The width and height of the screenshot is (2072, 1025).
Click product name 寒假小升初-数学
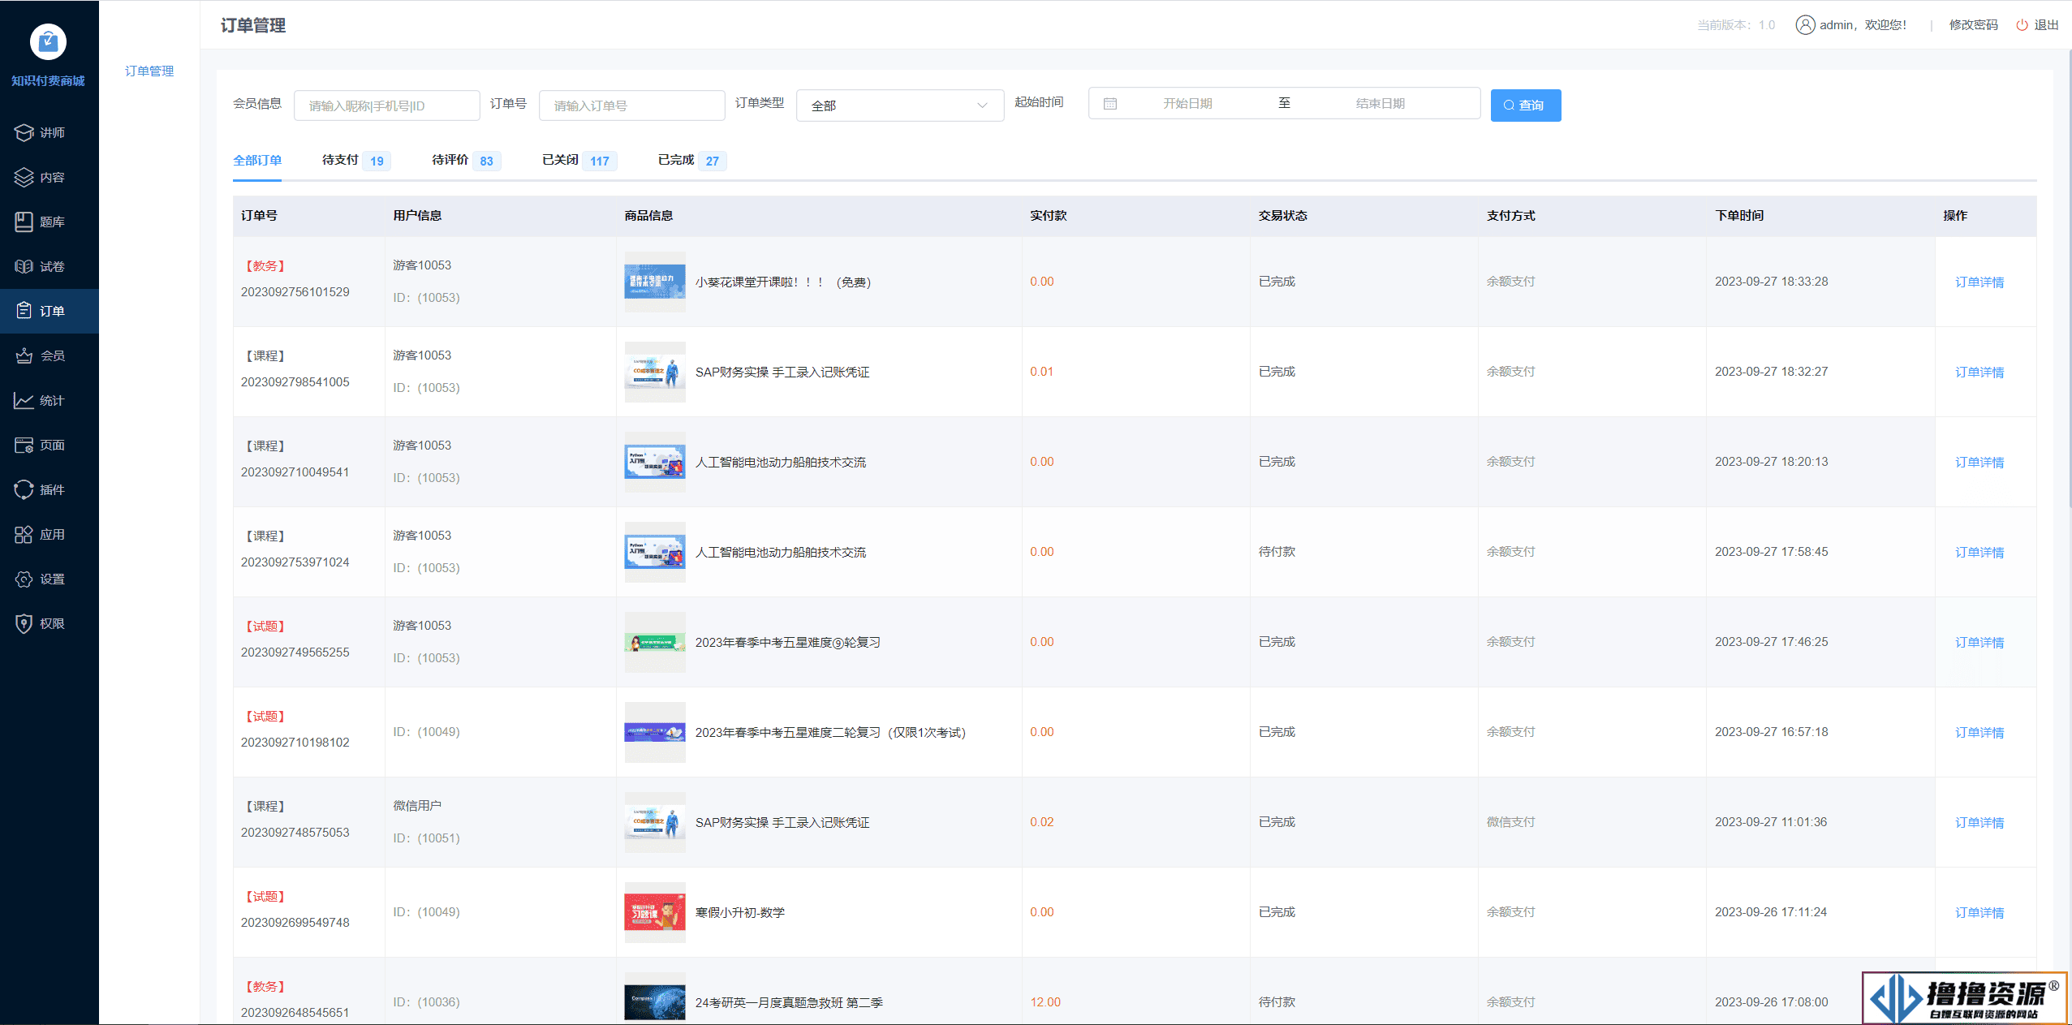[x=740, y=913]
